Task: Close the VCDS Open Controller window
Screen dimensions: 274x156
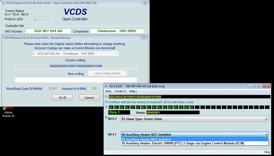Action: 145,3
